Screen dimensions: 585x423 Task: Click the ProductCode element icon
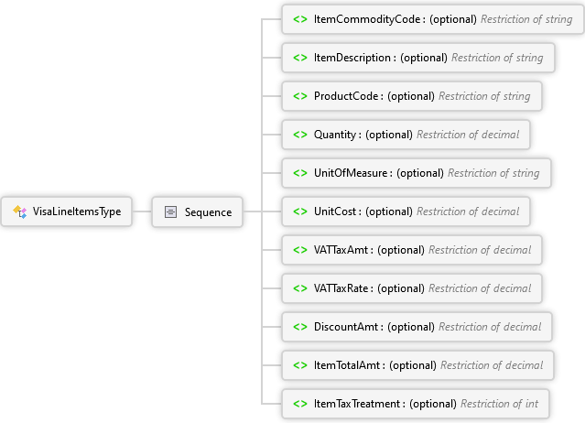[x=299, y=96]
